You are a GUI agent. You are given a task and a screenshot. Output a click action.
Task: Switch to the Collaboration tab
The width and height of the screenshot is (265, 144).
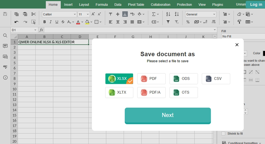click(161, 5)
